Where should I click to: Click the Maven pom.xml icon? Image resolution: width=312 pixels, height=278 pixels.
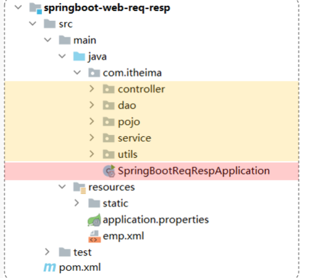pos(49,268)
